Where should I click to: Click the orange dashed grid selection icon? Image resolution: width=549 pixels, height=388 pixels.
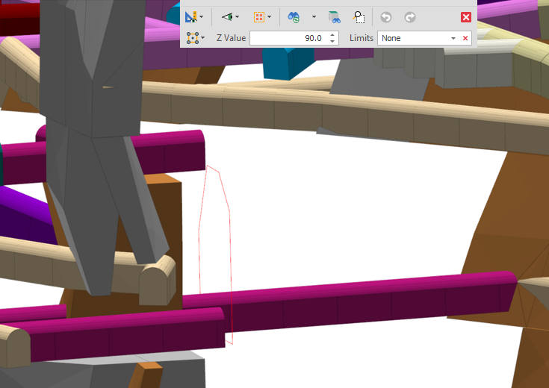[x=259, y=17]
